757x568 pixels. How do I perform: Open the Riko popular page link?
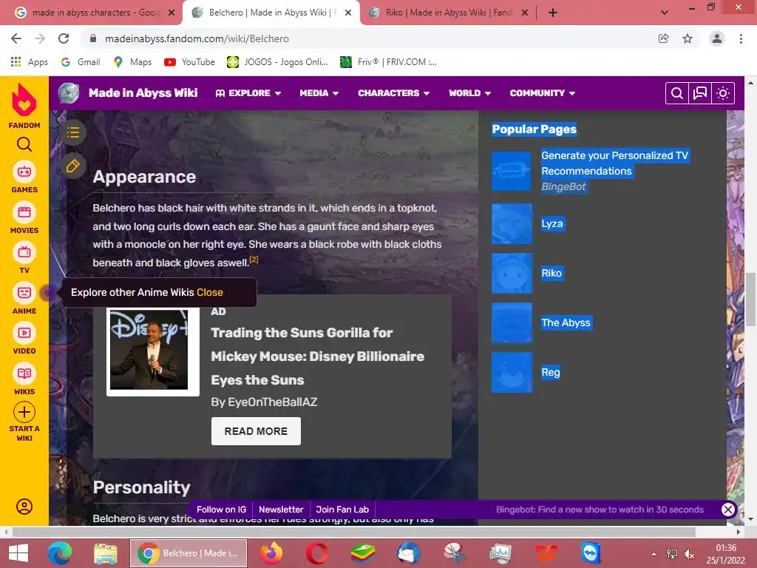click(551, 273)
